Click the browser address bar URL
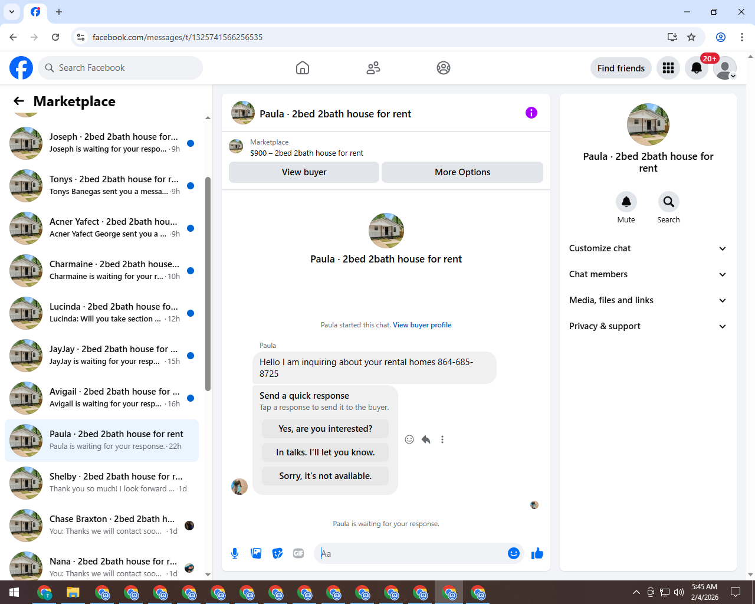The width and height of the screenshot is (755, 604). [x=178, y=37]
